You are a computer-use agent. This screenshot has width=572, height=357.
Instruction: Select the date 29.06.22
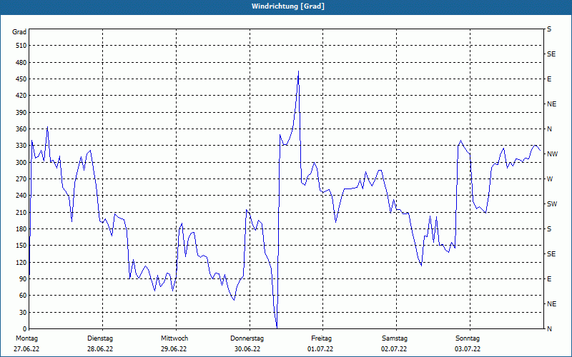point(174,349)
